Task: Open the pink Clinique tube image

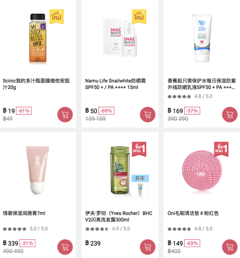Action: click(38, 170)
